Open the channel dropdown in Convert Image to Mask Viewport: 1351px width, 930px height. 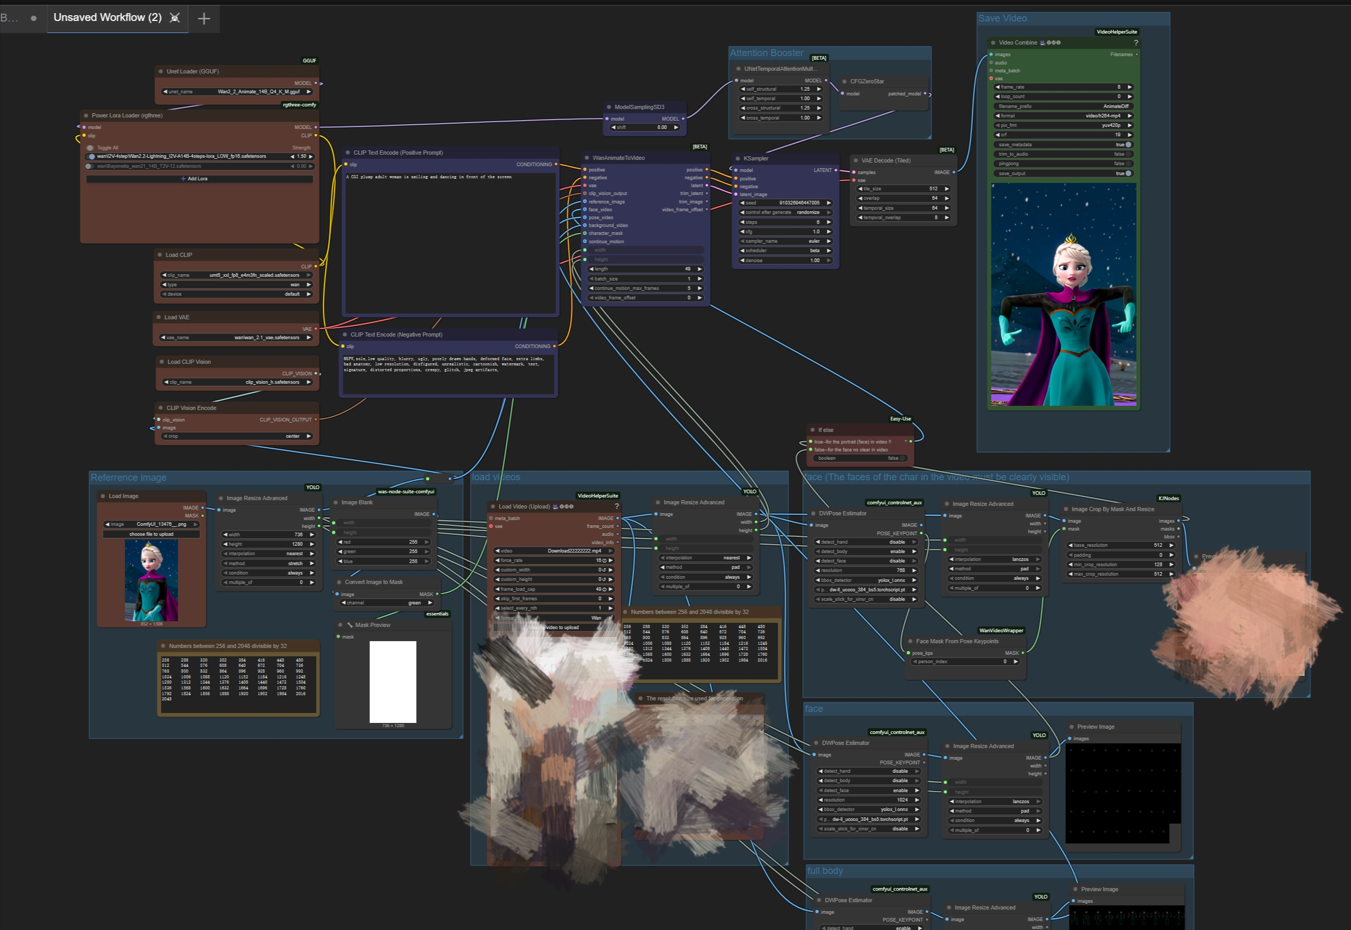pos(387,603)
